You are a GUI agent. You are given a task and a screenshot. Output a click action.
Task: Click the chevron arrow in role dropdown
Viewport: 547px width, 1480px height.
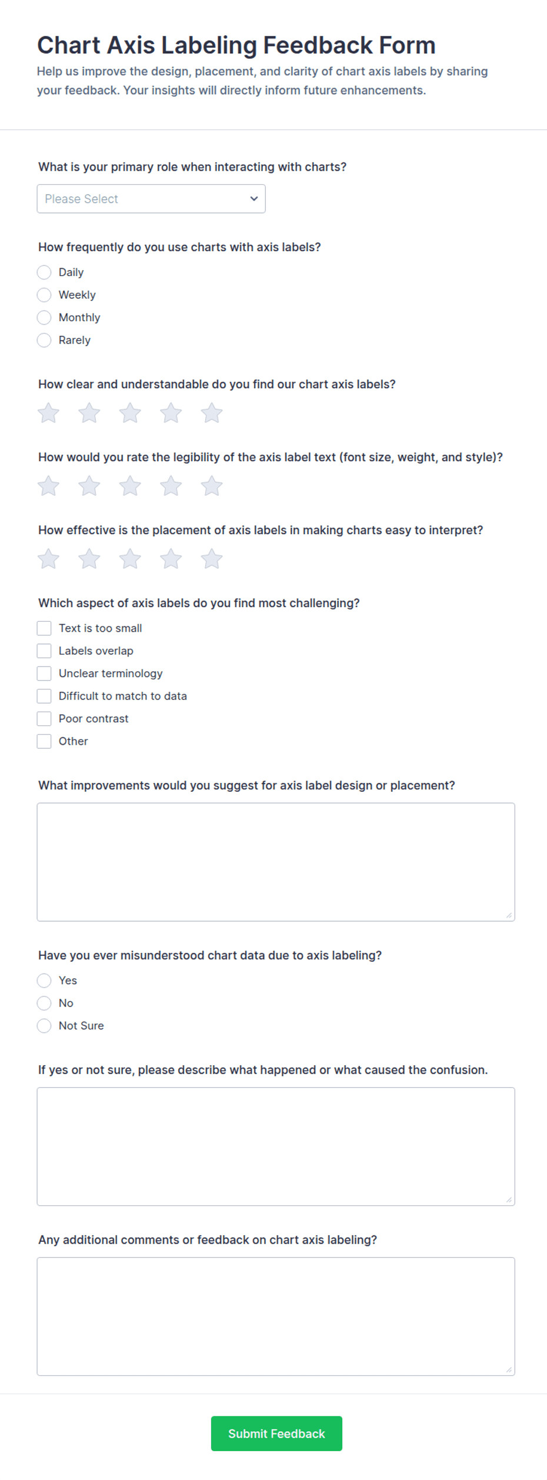[254, 199]
